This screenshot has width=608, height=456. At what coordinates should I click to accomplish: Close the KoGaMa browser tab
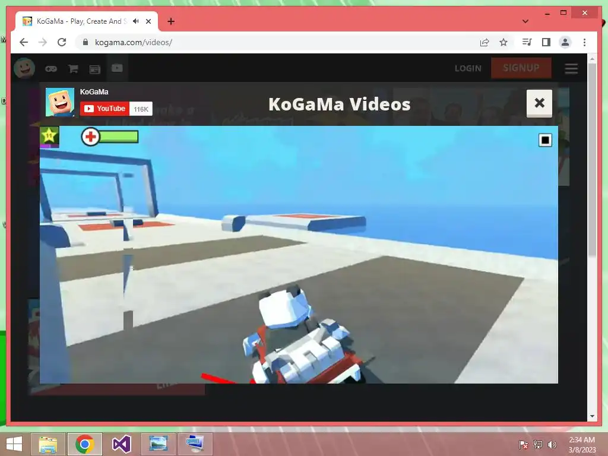(148, 21)
